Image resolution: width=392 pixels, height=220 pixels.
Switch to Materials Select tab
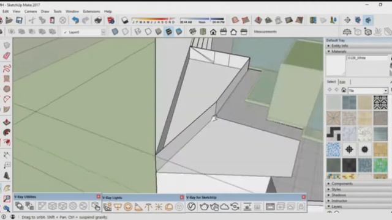pyautogui.click(x=331, y=82)
